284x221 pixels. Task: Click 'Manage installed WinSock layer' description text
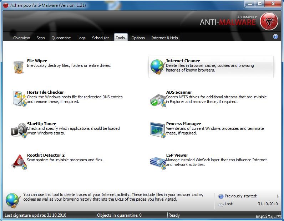(216, 162)
